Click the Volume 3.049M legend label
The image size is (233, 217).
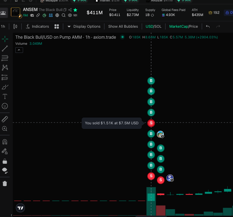tap(29, 44)
